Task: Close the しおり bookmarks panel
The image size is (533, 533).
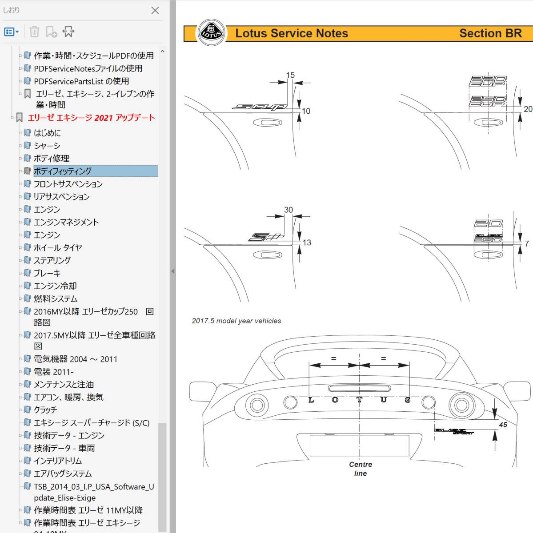Action: tap(155, 10)
